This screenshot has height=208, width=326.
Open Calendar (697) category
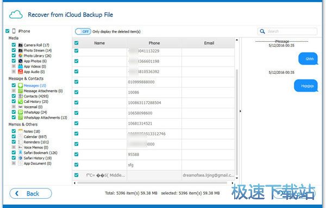[x=35, y=136]
